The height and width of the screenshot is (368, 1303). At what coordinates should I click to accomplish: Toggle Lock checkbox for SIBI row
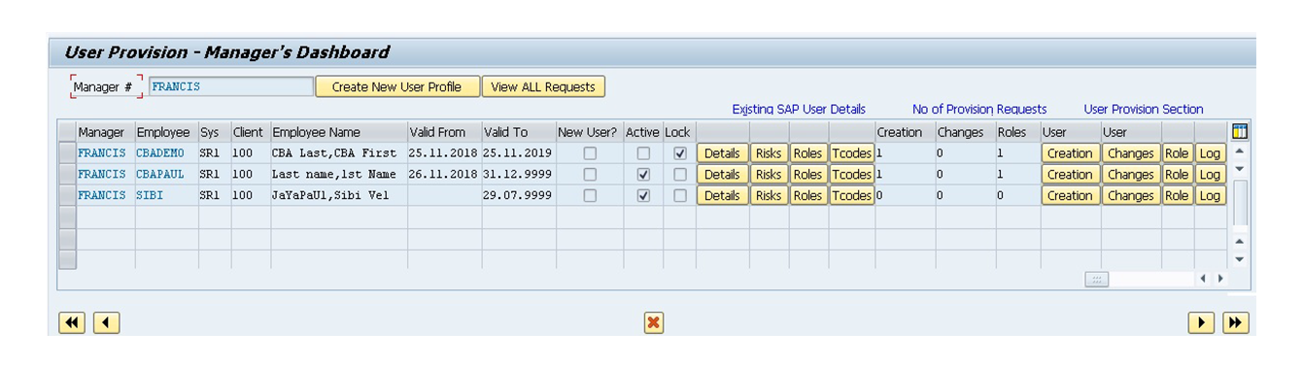(680, 196)
